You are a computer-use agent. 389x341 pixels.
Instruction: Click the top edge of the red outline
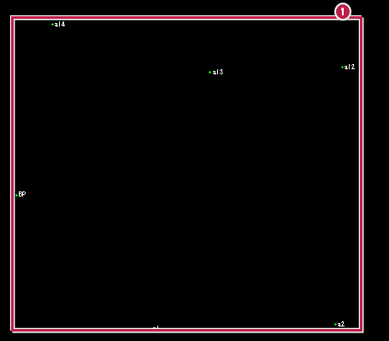pos(186,18)
